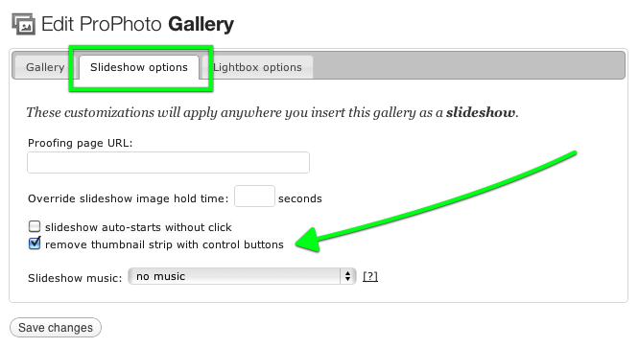Click the 'slideshow auto-starts without click' label
Image resolution: width=639 pixels, height=348 pixels.
coord(138,227)
